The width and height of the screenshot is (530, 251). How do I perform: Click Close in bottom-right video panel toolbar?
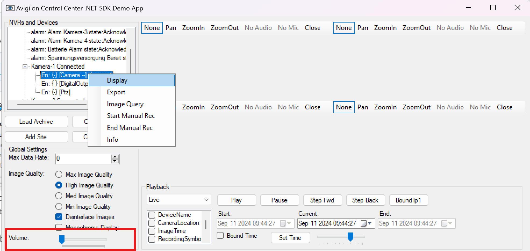[504, 107]
